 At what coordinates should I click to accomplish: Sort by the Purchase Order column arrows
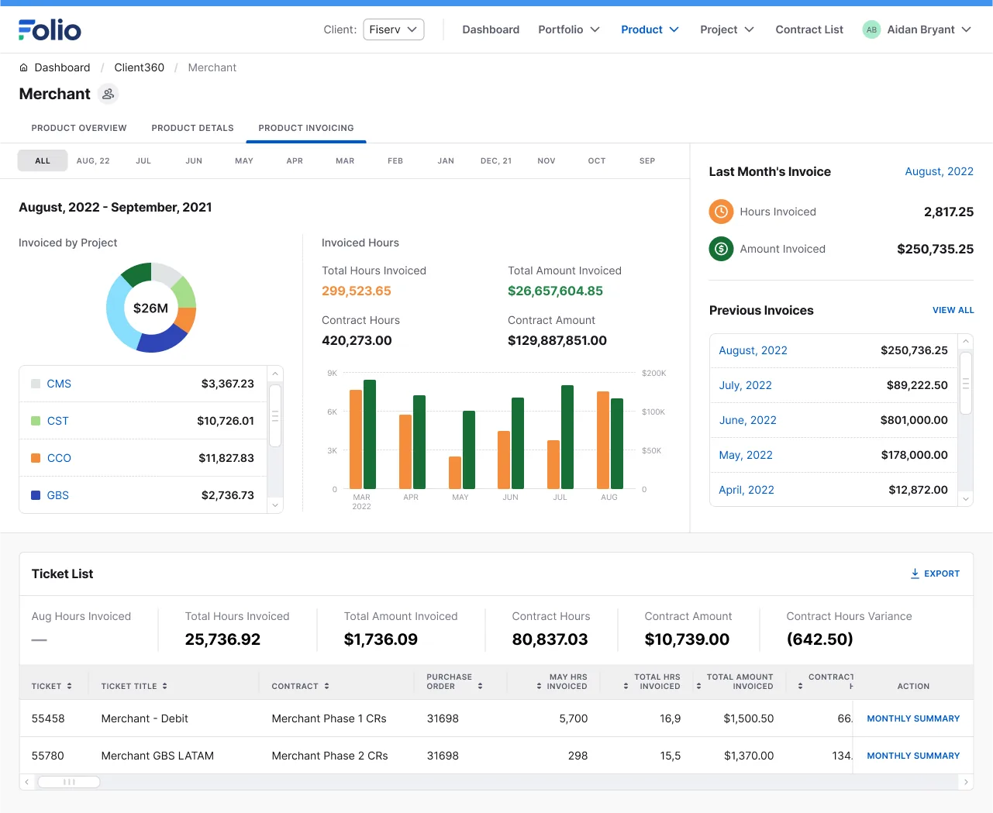480,686
